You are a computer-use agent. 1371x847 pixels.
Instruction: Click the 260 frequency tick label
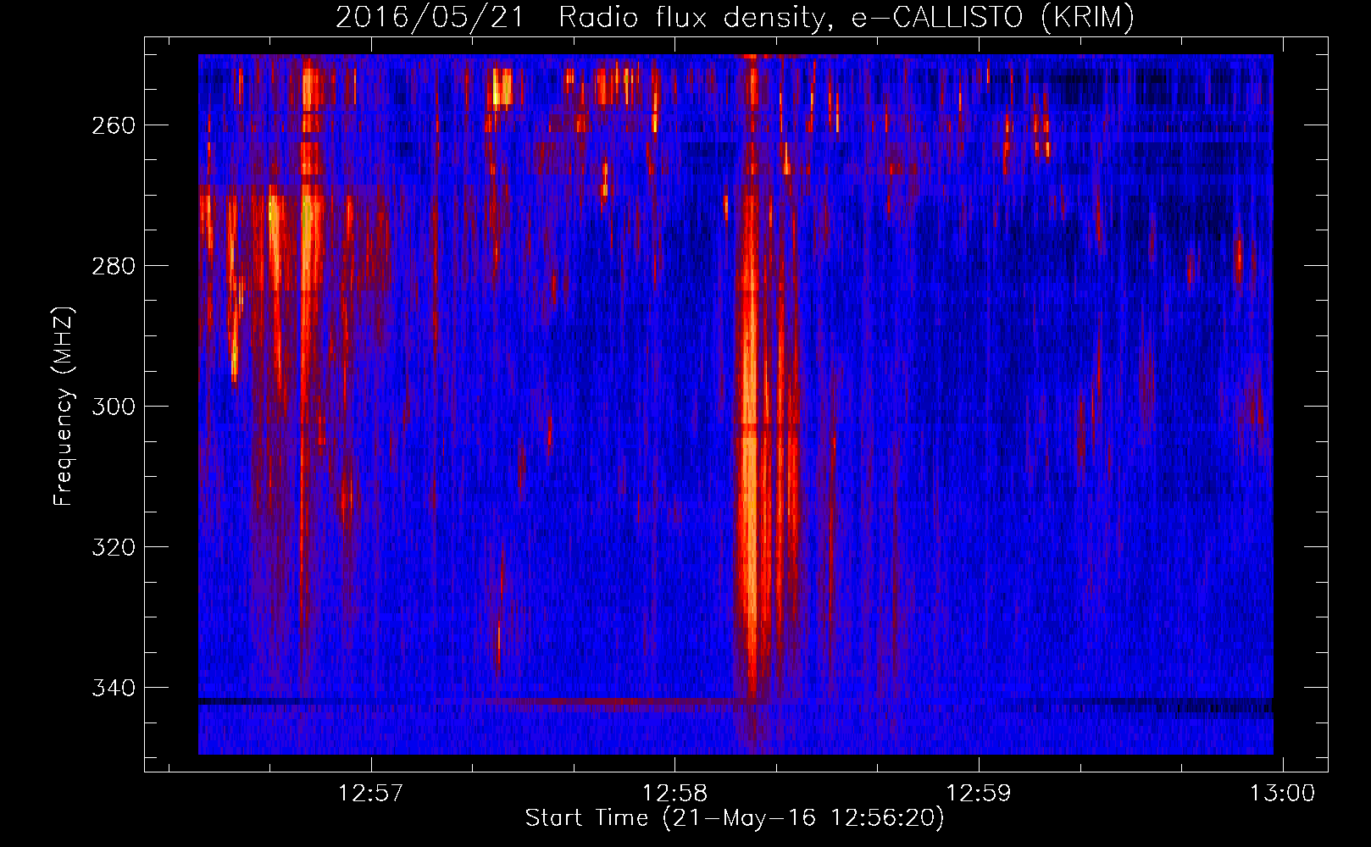coord(114,125)
